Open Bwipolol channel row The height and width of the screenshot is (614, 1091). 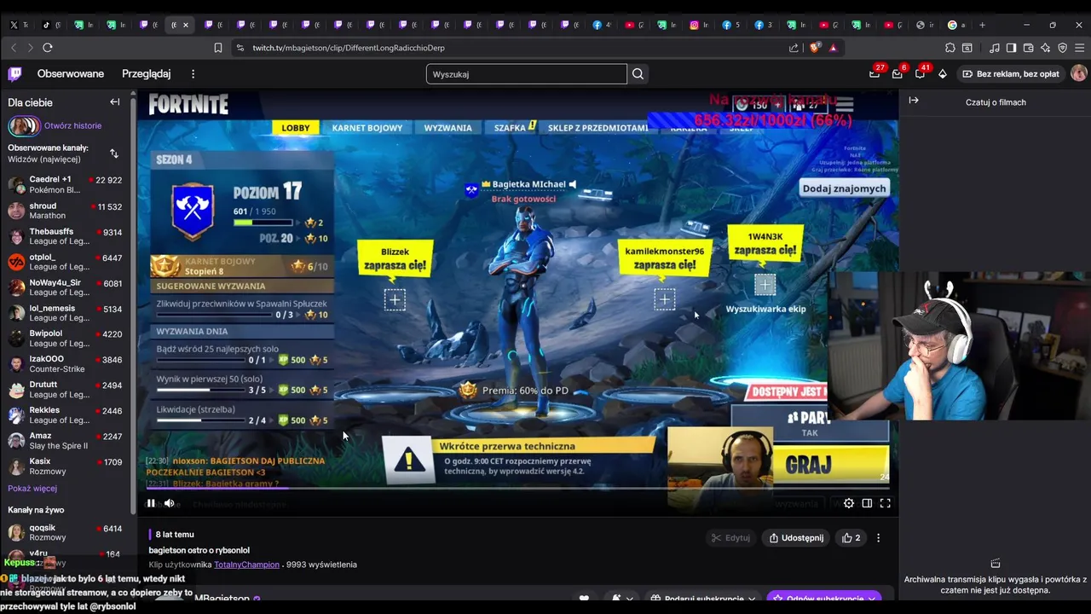[x=66, y=339]
